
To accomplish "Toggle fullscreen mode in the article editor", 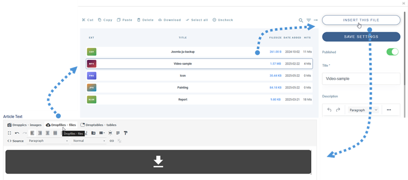I will 10,133.
